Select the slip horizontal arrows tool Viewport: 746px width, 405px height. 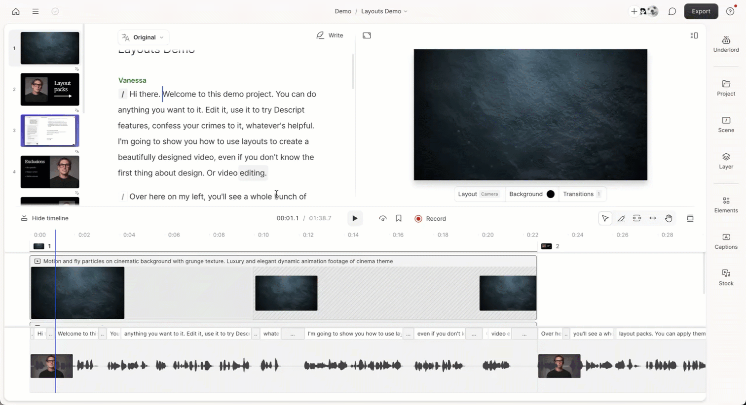click(x=653, y=218)
